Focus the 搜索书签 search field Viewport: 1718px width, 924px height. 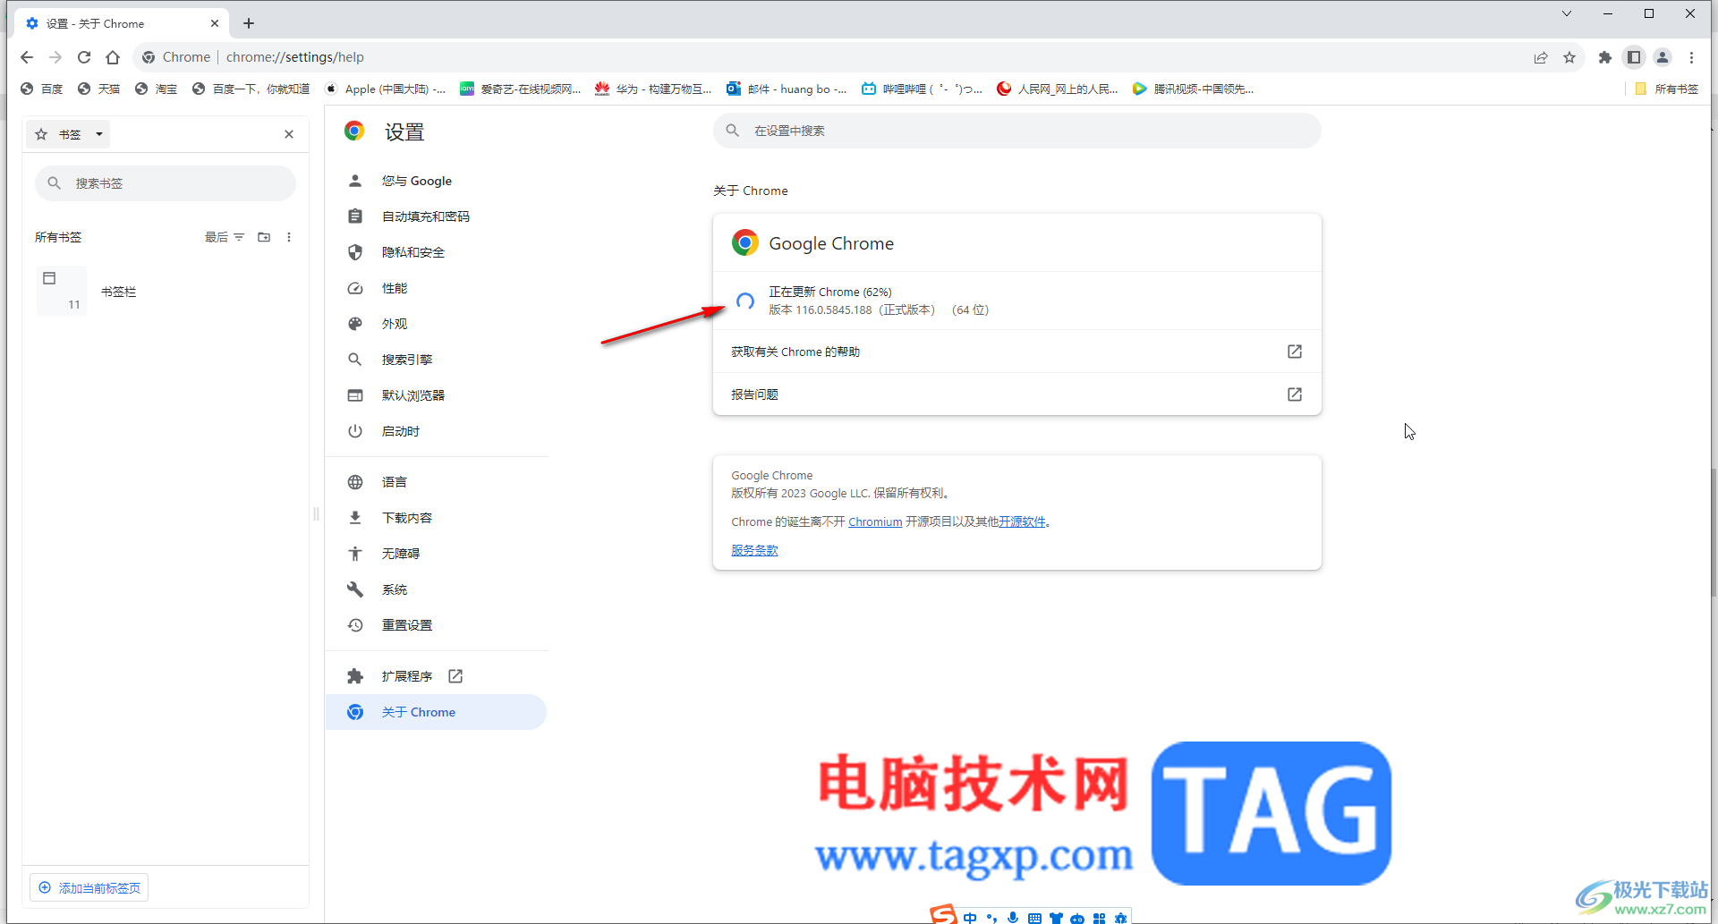(x=166, y=183)
